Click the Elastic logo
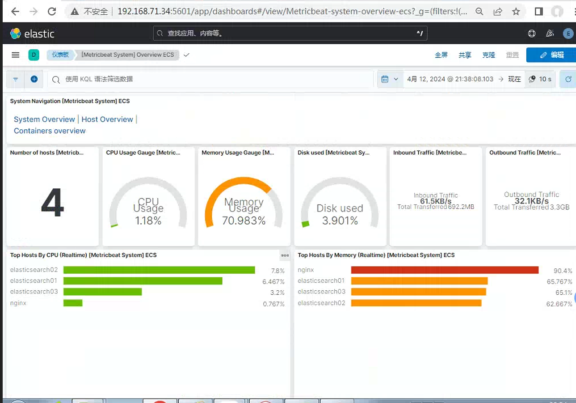Viewport: 576px width, 403px height. point(32,34)
